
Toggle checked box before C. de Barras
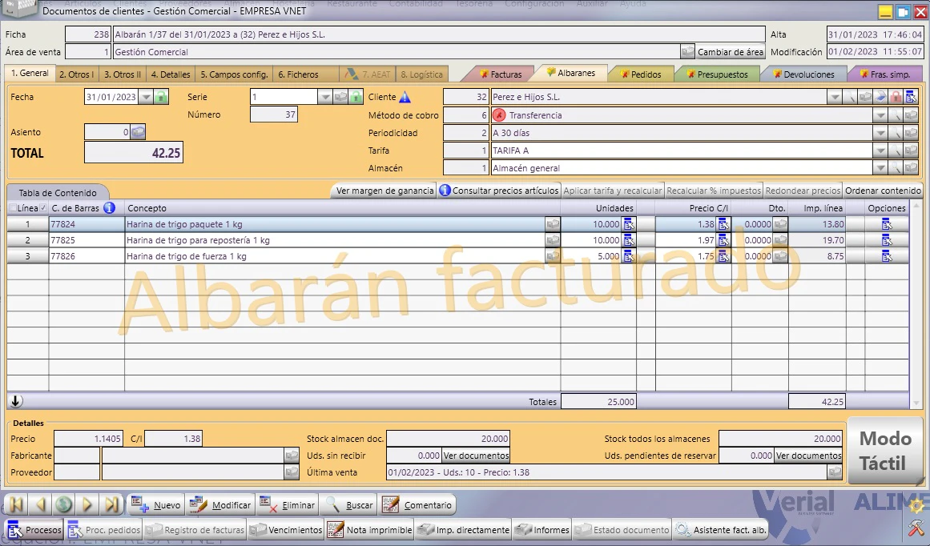(43, 208)
